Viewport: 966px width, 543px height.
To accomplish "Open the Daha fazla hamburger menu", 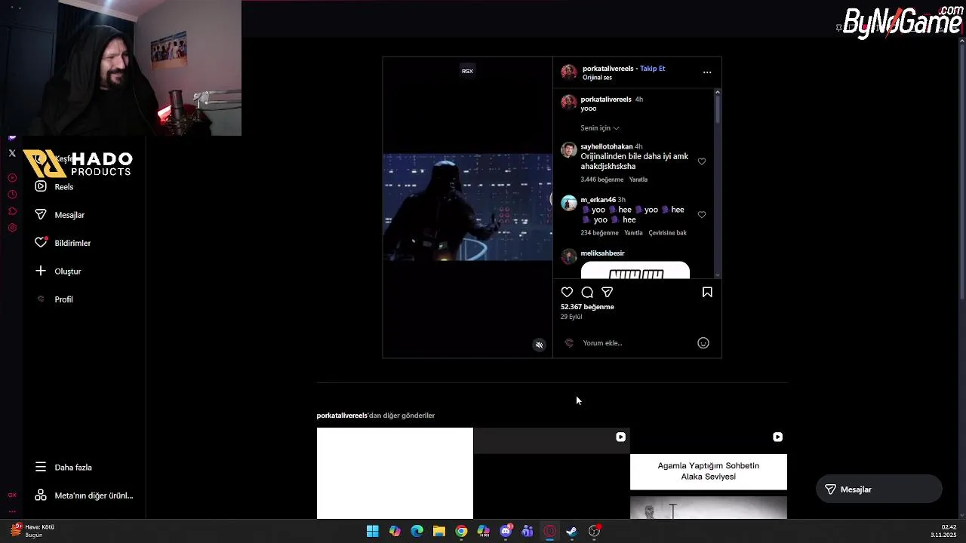I will tap(41, 467).
